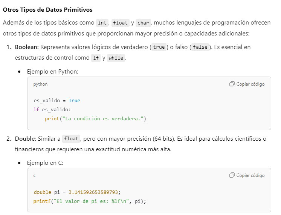
Task: Click the bold term "Double" in the list
Action: click(x=25, y=138)
